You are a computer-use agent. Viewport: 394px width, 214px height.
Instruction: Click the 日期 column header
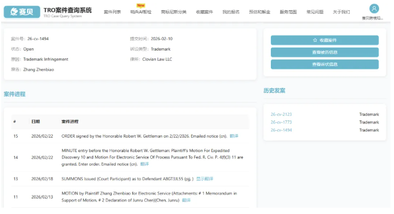[36, 122]
